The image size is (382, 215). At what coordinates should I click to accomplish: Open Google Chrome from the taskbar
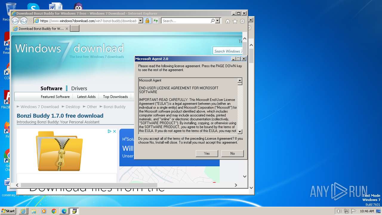coord(54,211)
